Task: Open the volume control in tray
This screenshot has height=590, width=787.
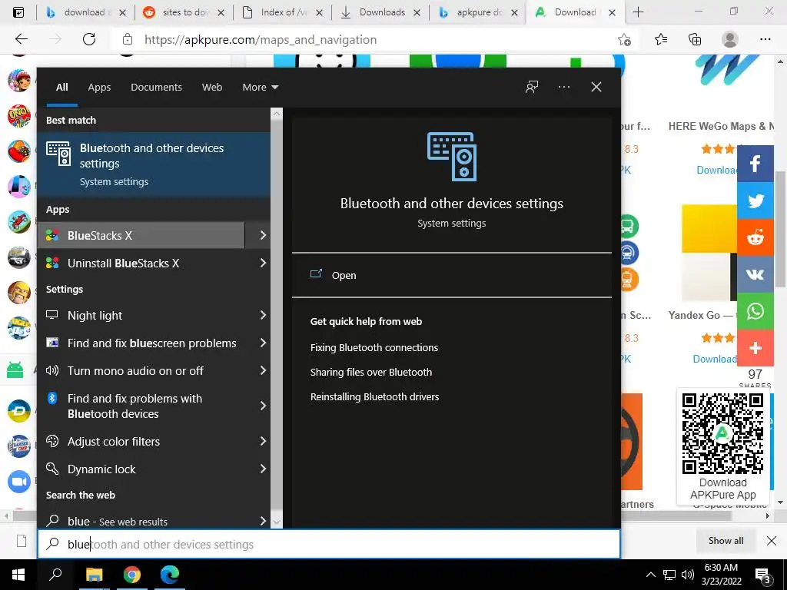Action: click(x=688, y=575)
